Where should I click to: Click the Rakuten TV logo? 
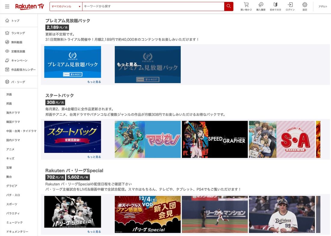click(x=29, y=7)
